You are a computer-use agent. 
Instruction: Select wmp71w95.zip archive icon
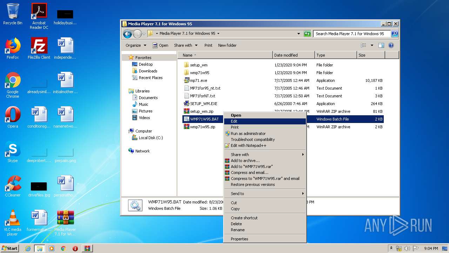(x=187, y=127)
